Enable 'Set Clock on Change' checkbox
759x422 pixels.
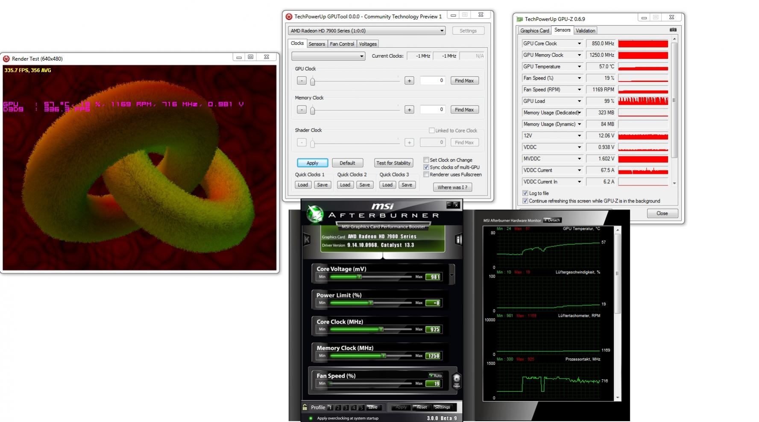tap(426, 160)
